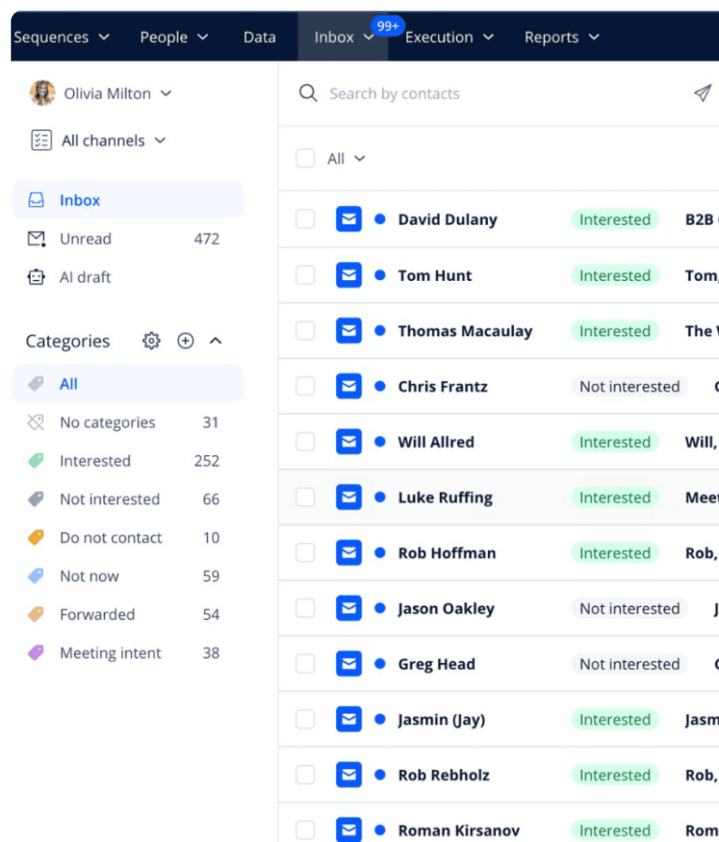Click the email icon in Greg Head row
The height and width of the screenshot is (842, 719).
click(349, 664)
